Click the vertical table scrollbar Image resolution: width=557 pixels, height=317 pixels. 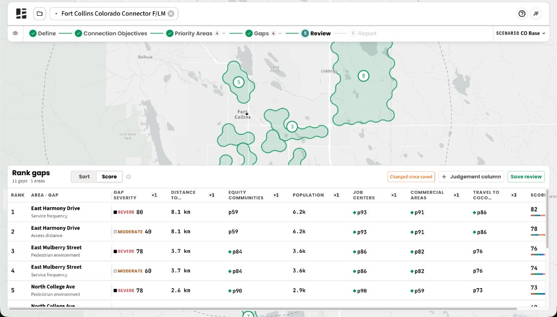click(x=547, y=219)
